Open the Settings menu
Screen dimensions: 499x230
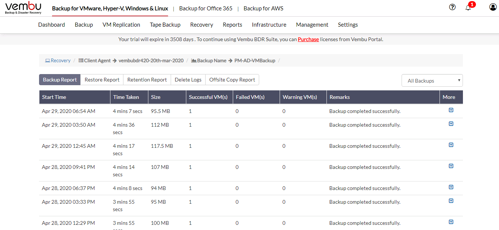pyautogui.click(x=348, y=24)
